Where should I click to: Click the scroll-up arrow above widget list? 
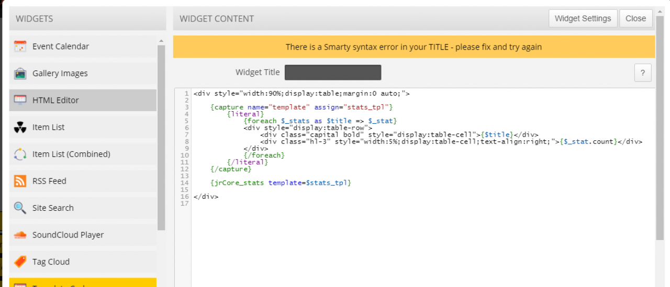click(161, 41)
